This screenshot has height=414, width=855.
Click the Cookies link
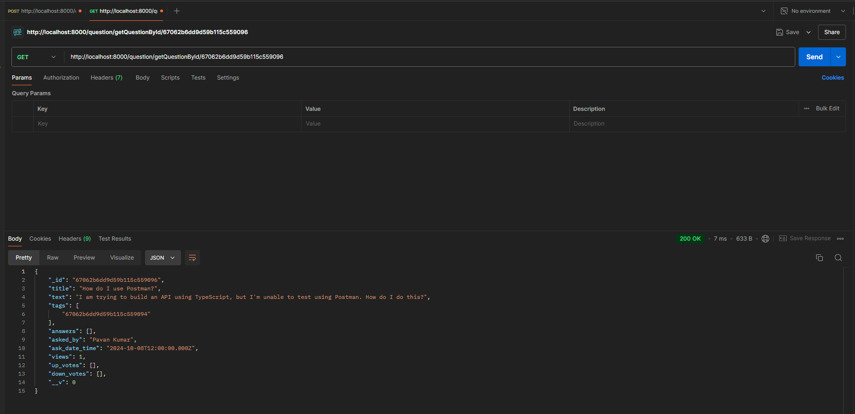pyautogui.click(x=832, y=78)
